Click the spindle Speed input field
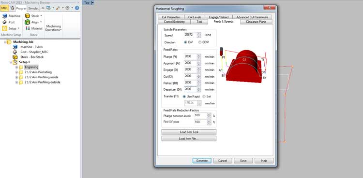The height and width of the screenshot is (178, 363). click(190, 35)
